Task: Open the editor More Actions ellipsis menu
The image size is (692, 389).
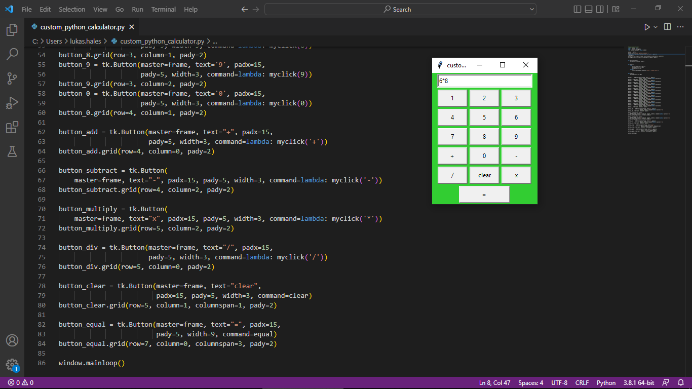Action: [x=681, y=27]
